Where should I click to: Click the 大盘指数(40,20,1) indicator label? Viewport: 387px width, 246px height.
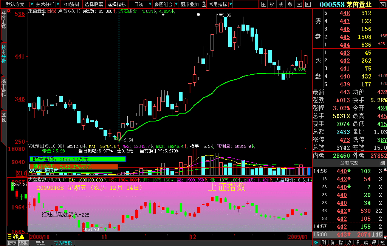coord(47,180)
